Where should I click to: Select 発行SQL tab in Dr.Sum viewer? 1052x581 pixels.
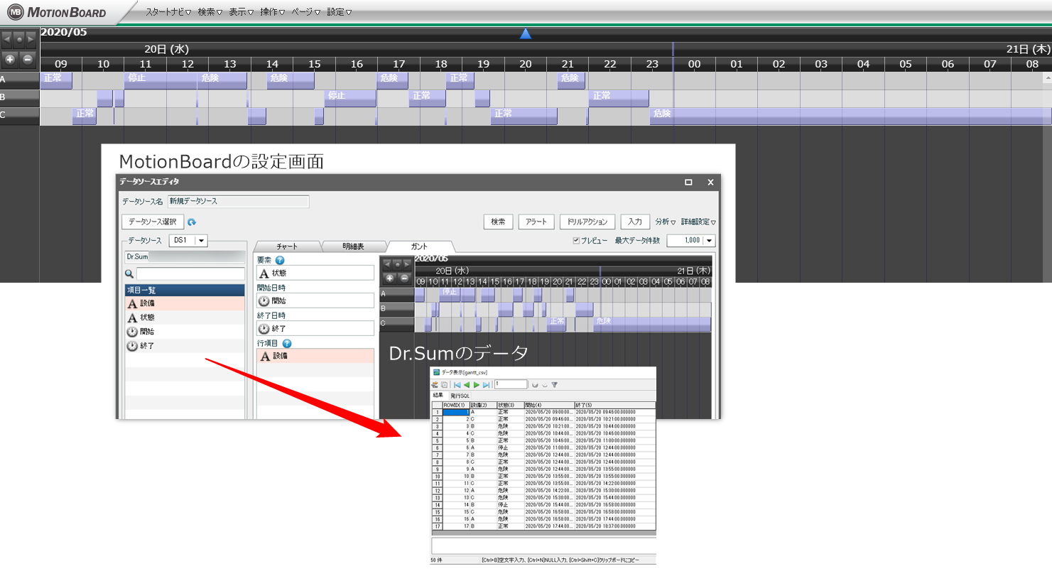[x=460, y=396]
